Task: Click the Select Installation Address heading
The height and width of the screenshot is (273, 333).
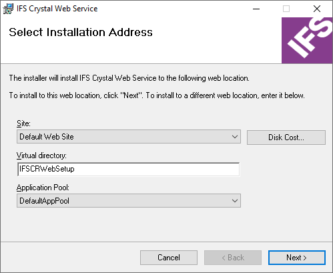Action: pos(81,32)
